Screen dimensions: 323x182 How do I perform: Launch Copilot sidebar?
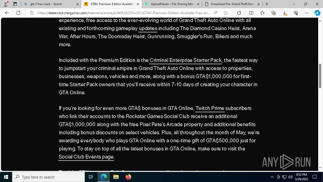(x=317, y=13)
